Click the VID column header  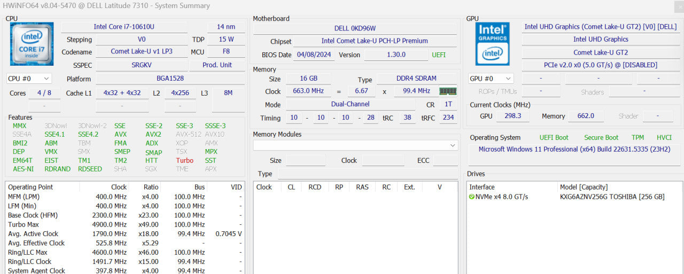[225, 187]
